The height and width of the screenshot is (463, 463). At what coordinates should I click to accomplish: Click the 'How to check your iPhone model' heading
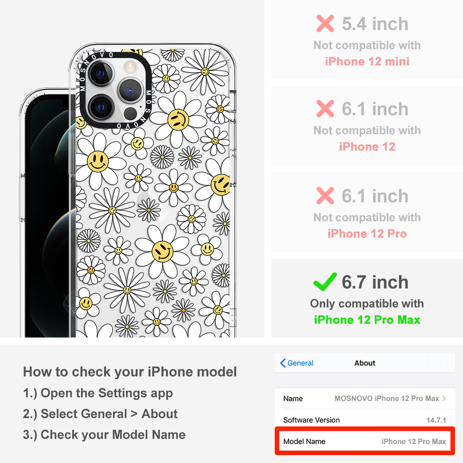(x=130, y=372)
